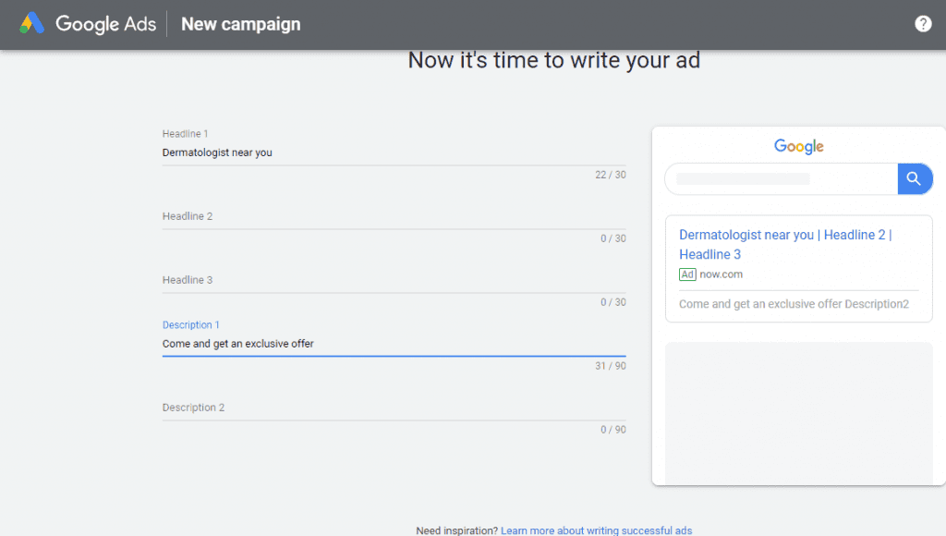946x536 pixels.
Task: Select the Headline 3 input field
Action: (x=394, y=281)
